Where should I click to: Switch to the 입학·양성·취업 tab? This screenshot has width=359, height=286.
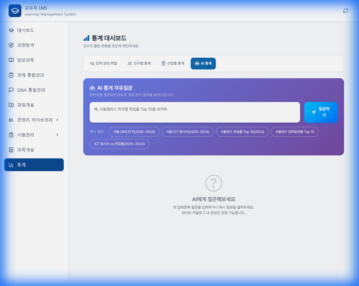click(x=103, y=64)
